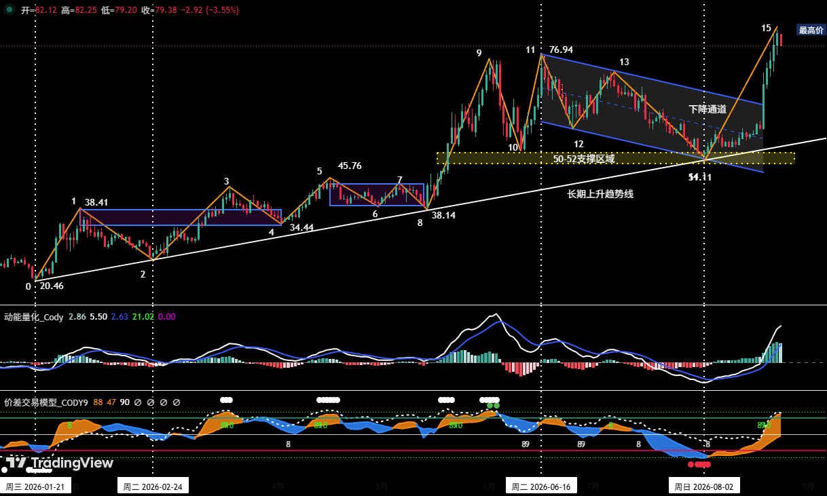Select wave label 4 beside 34.44

(271, 231)
